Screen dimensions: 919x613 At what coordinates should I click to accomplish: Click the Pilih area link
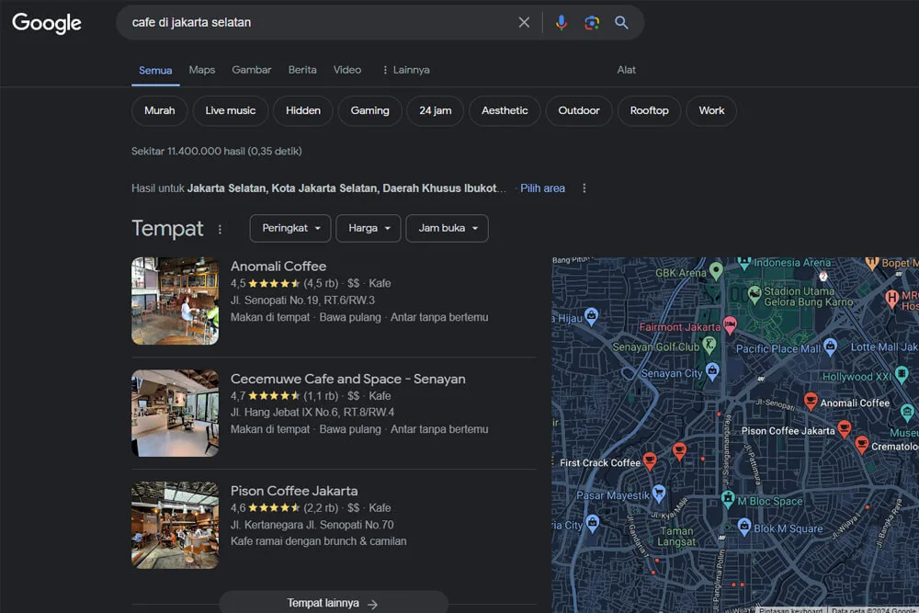point(542,188)
